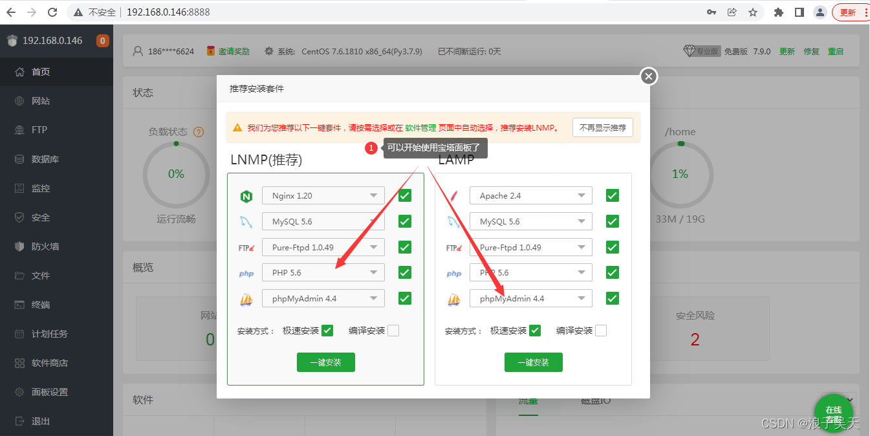870x436 pixels.
Task: Open the FTP sidebar menu item
Action: (56, 130)
